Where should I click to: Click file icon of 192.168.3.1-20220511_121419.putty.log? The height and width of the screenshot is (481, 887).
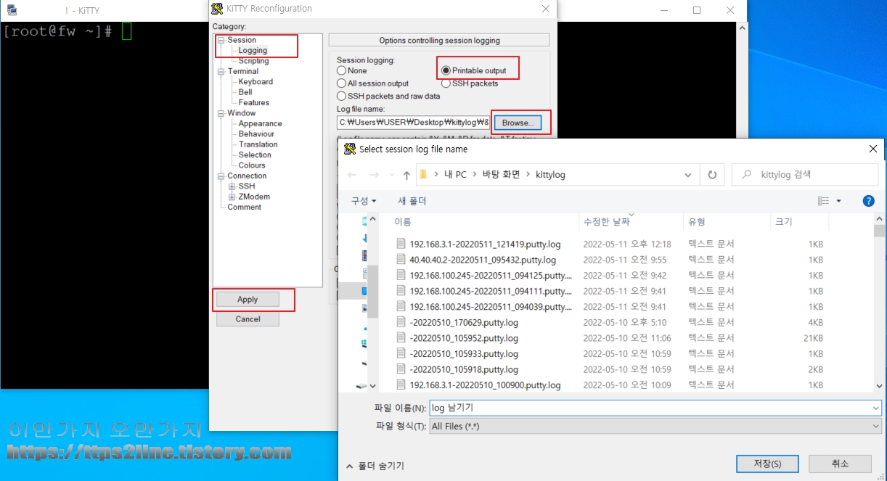click(401, 244)
